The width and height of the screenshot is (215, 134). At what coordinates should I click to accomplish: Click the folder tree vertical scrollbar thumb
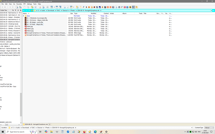click(21, 105)
